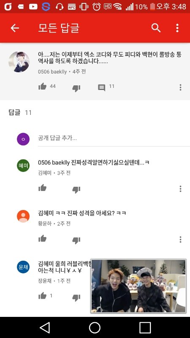Open search with the magnifier icon
190x338 pixels.
156,28
